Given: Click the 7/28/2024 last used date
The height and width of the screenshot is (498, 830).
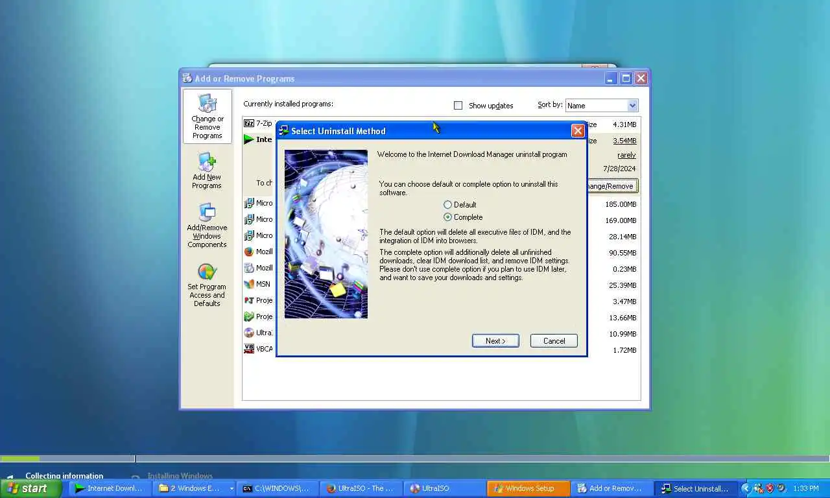Looking at the screenshot, I should [619, 169].
